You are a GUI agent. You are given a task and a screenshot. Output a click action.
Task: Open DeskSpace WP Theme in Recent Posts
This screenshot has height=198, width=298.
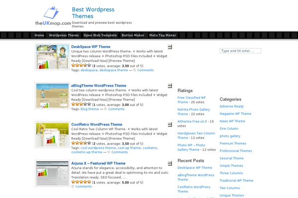[x=195, y=168]
